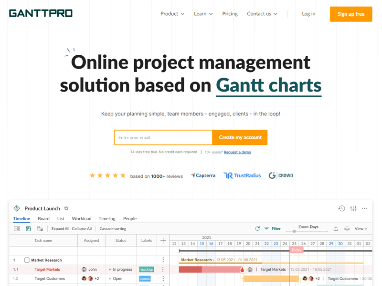The image size is (382, 286).
Task: Click the Labels column header
Action: tap(147, 241)
